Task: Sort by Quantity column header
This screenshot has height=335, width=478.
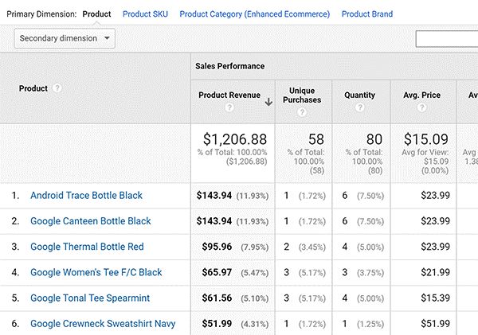Action: [x=360, y=95]
